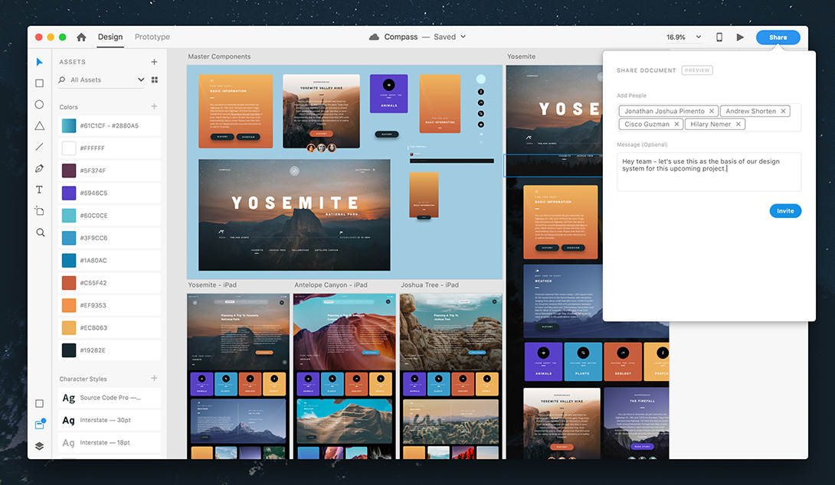Viewport: 835px width, 485px height.
Task: Select the Interstate — 18pt character style
Action: (x=110, y=442)
